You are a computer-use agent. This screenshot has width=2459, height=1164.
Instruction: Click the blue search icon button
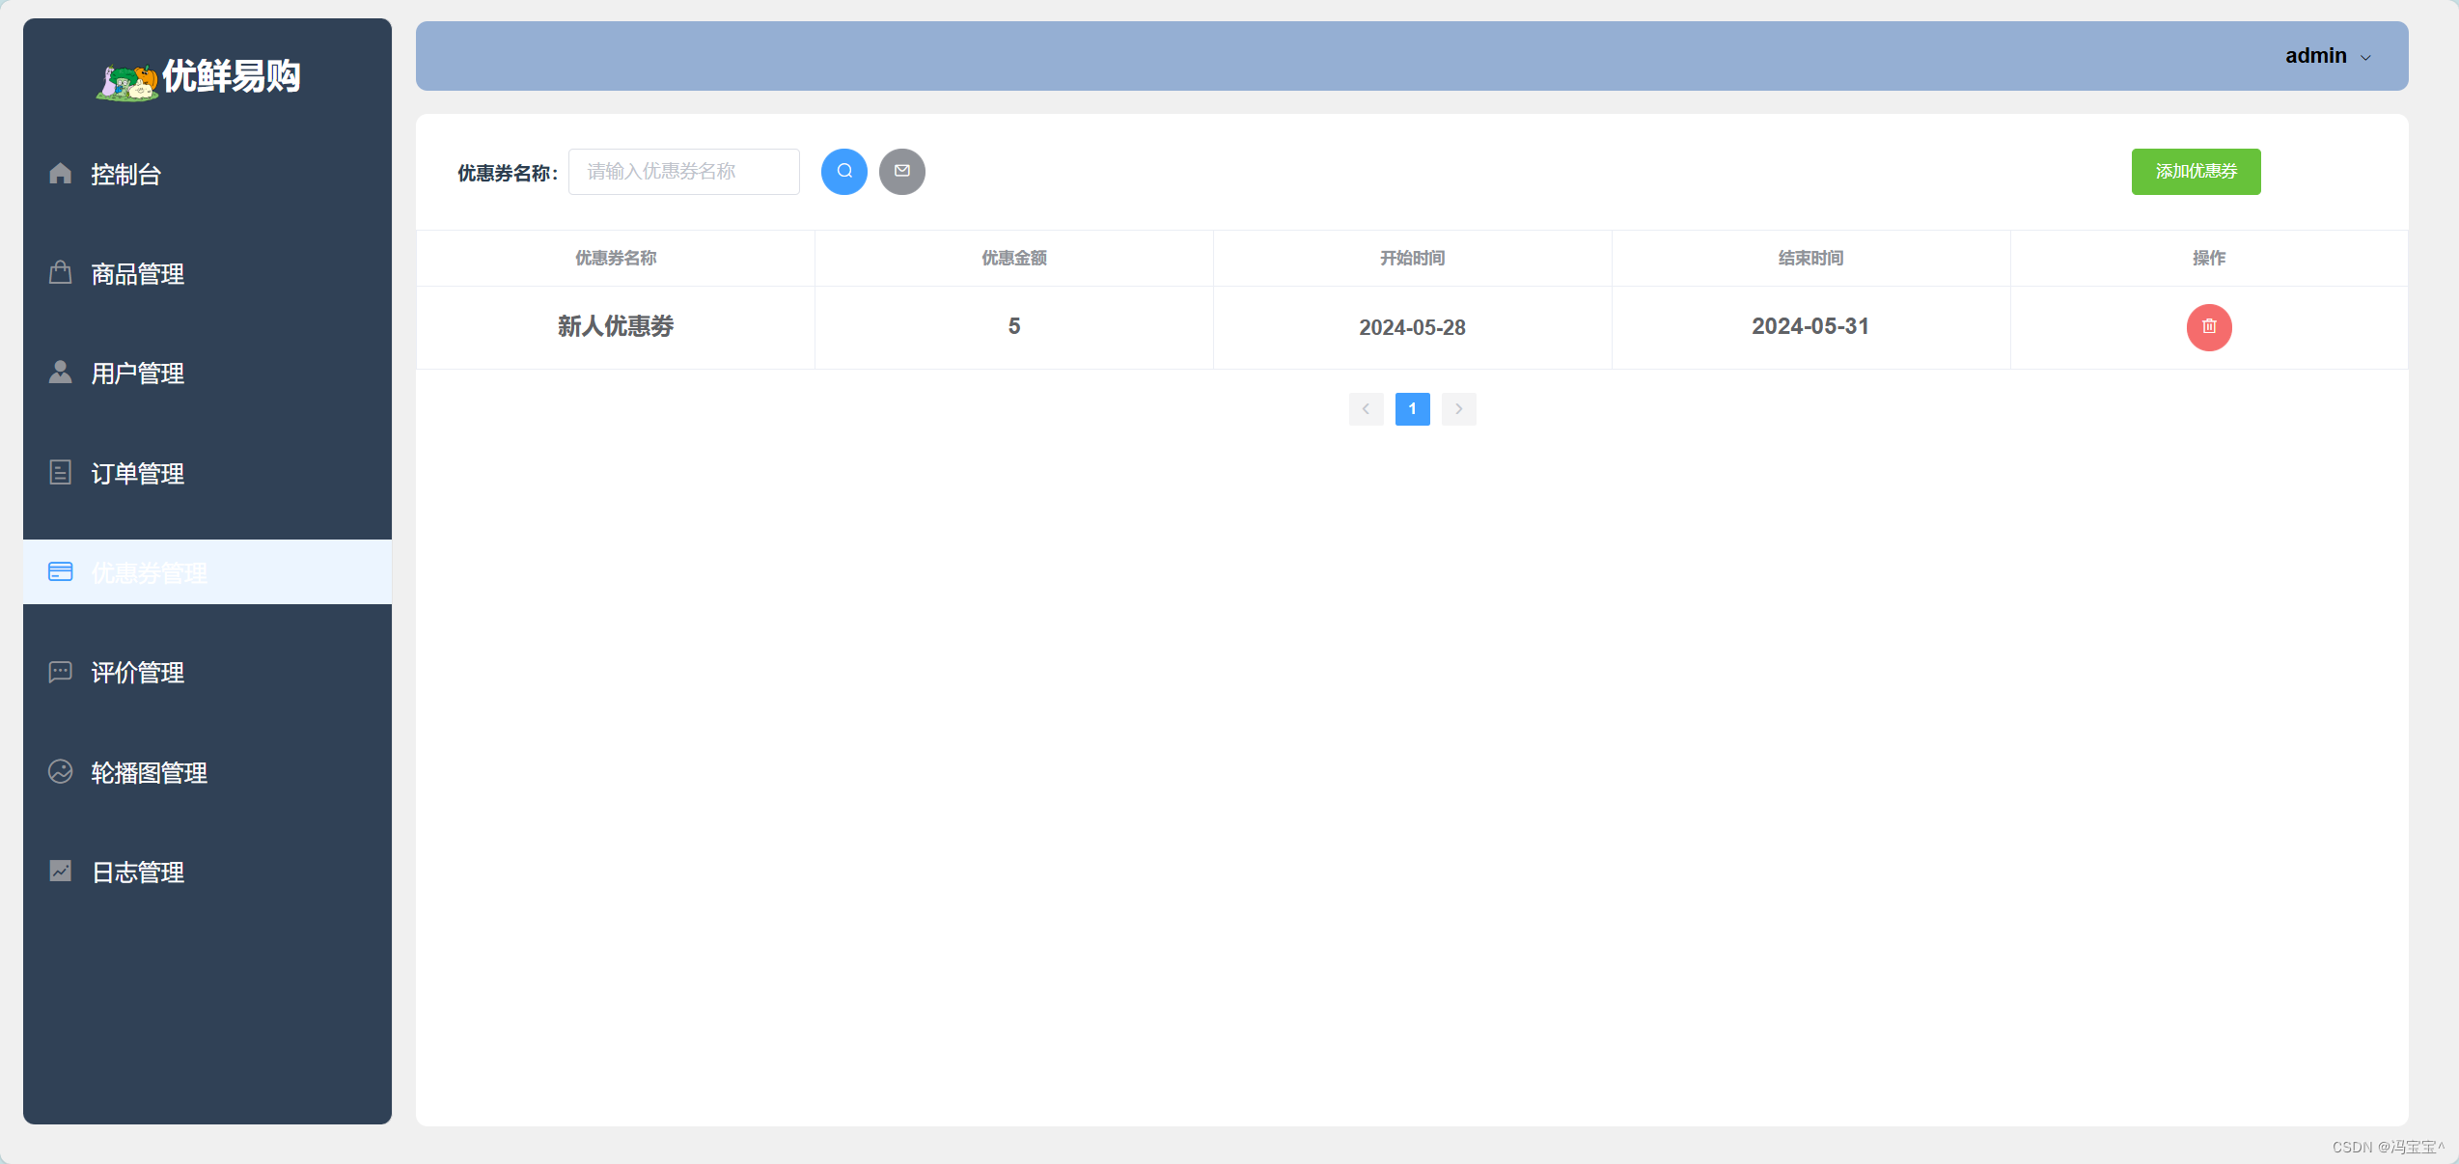point(843,172)
